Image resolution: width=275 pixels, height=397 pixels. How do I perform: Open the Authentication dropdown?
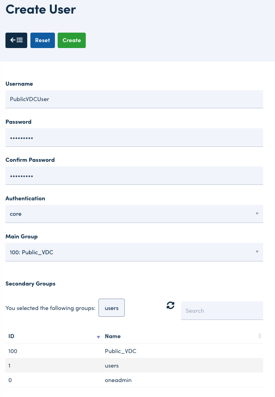pos(134,214)
